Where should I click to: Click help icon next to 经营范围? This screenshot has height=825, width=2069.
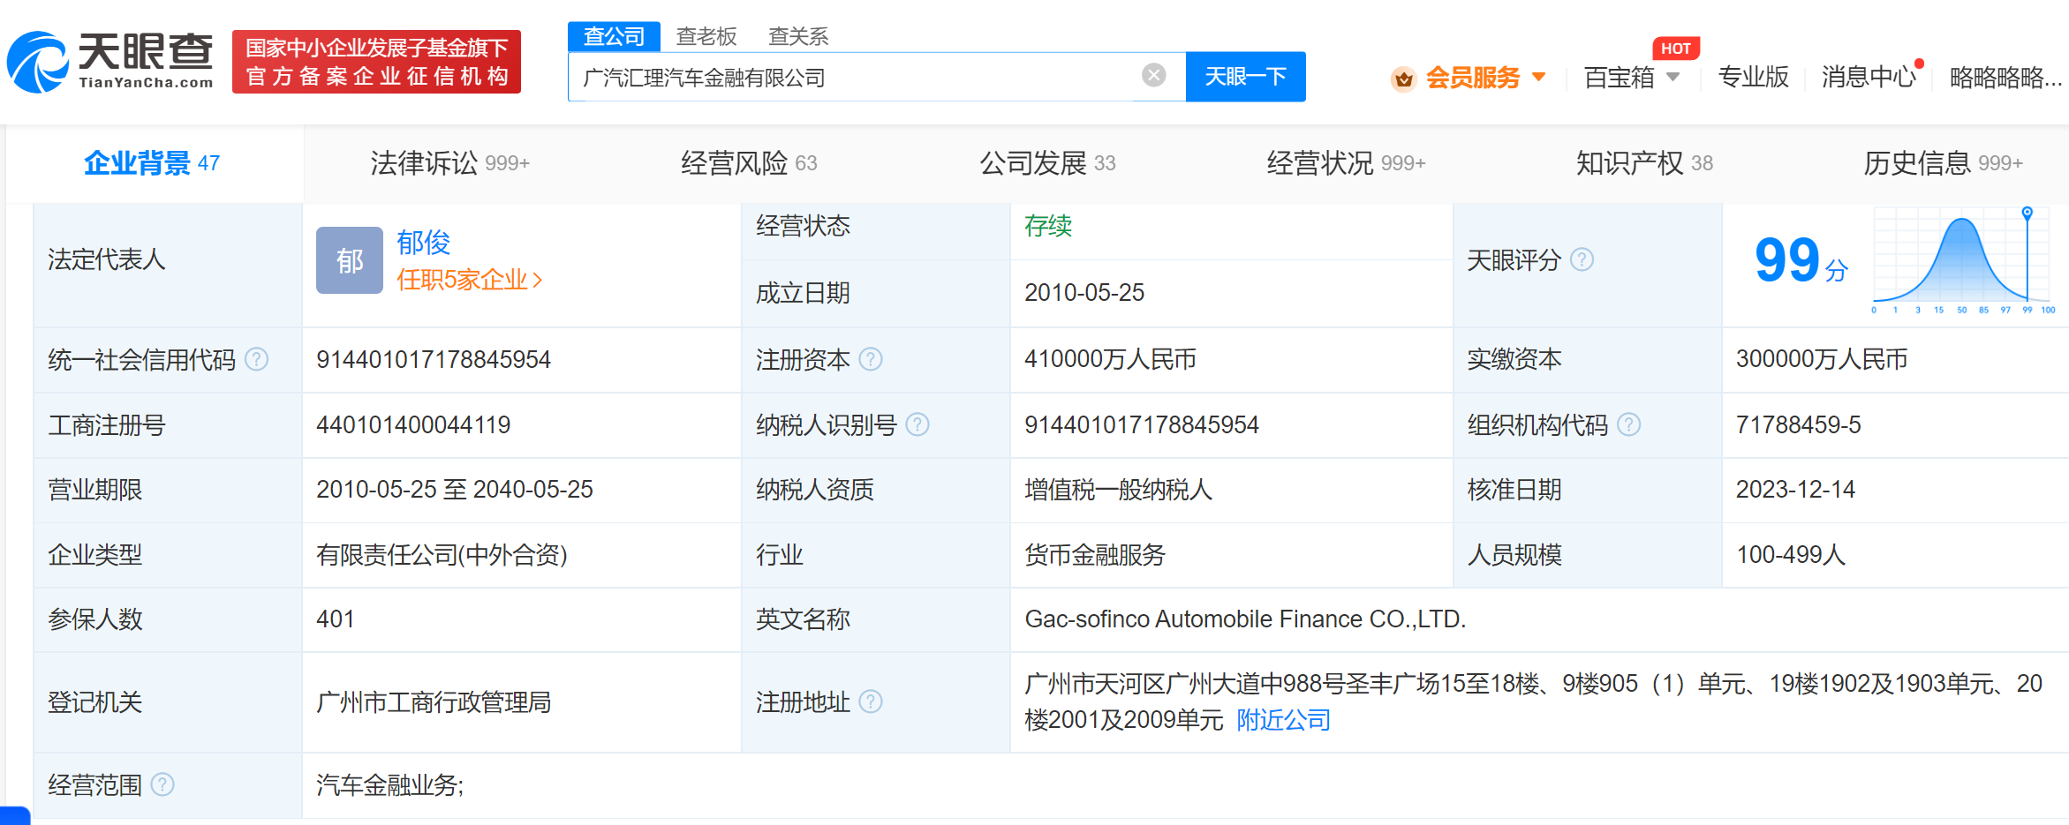[x=162, y=784]
